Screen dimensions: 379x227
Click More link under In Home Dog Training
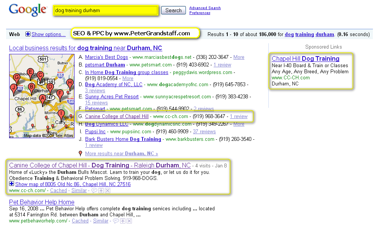(128, 79)
